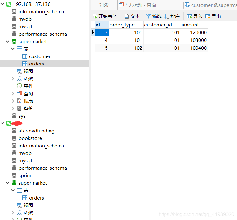Expand the 备份 node
This screenshot has width=237, height=220.
13,108
